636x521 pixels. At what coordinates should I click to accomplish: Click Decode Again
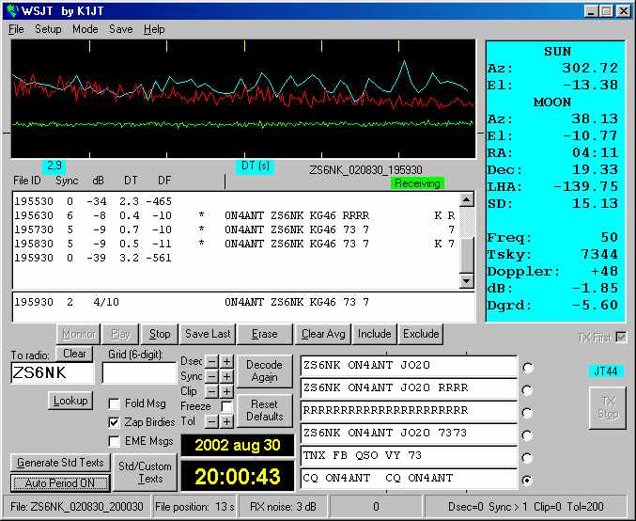(x=264, y=371)
